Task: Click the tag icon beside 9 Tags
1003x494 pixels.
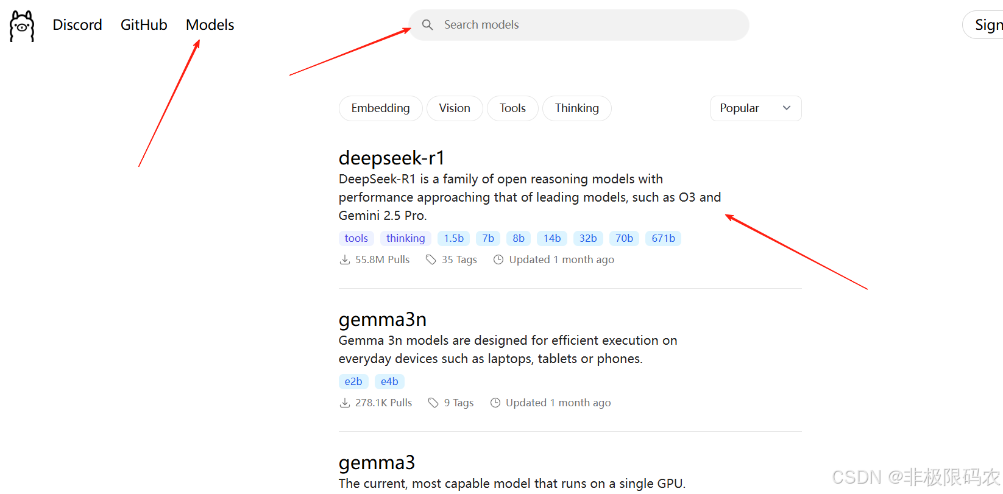Action: pyautogui.click(x=433, y=403)
